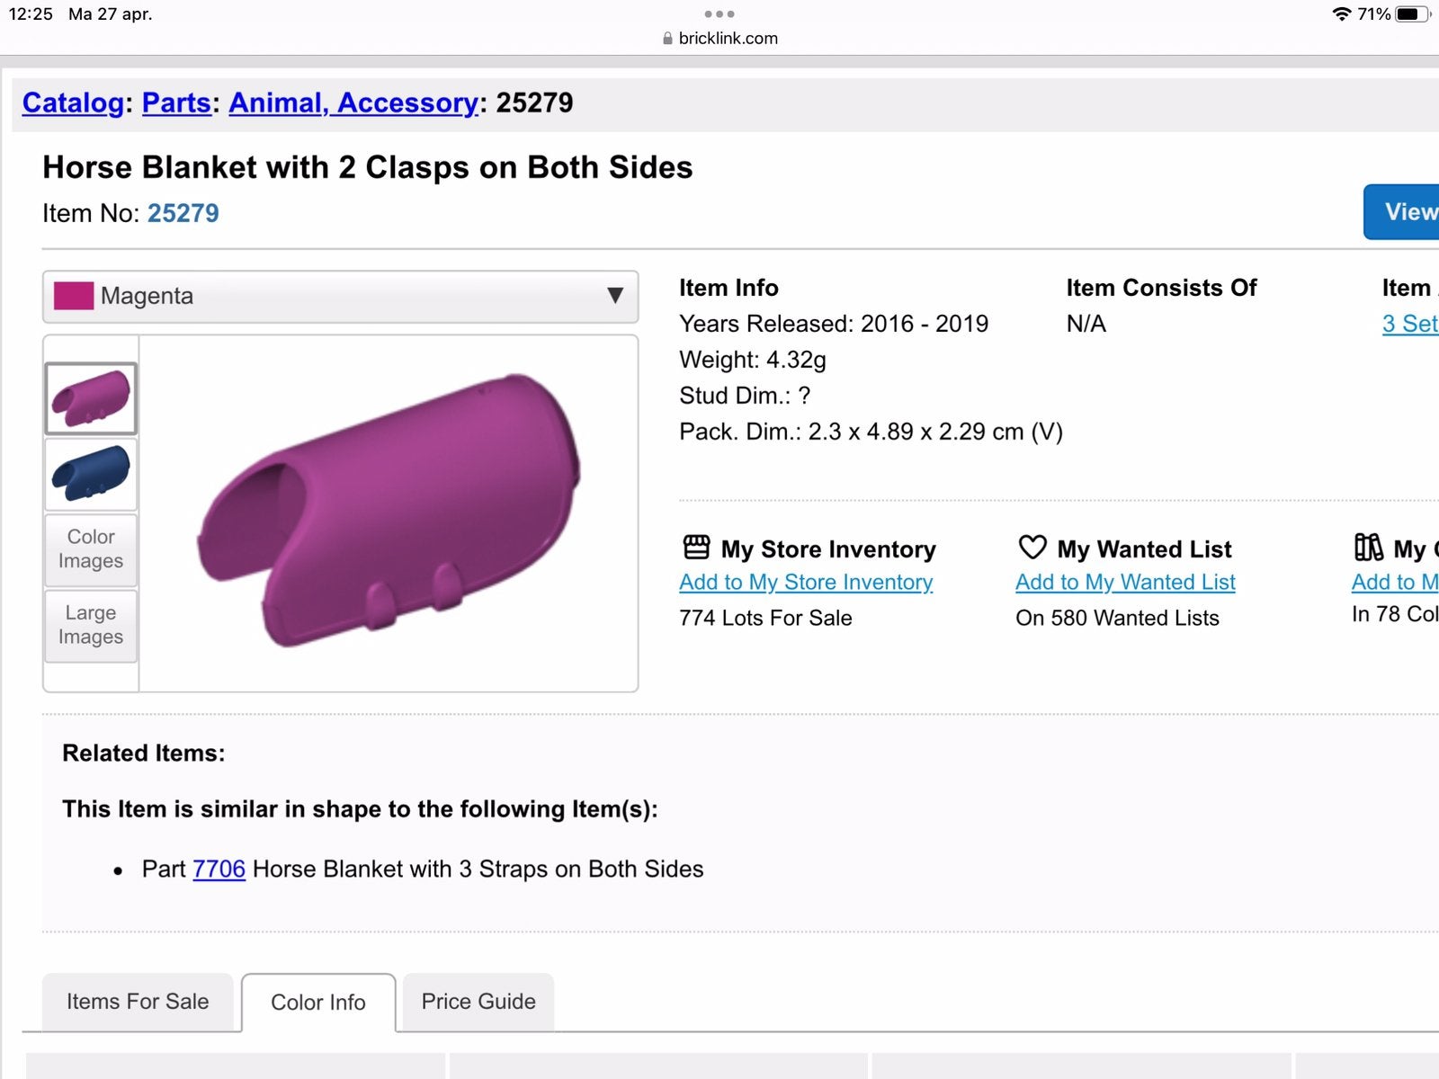Tap the battery status icon
This screenshot has width=1439, height=1079.
(x=1413, y=13)
